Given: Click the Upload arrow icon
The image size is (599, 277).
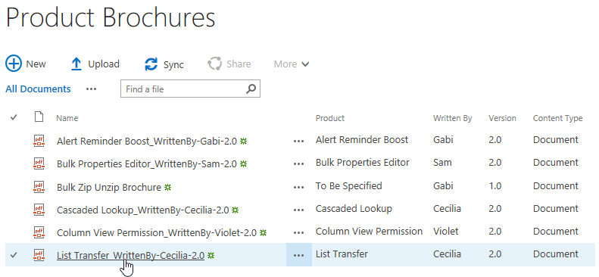Looking at the screenshot, I should pos(76,64).
